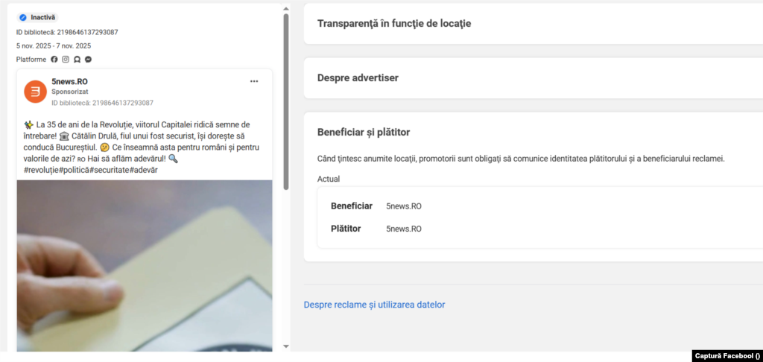Click the ad preview image thumbnail
Image resolution: width=763 pixels, height=362 pixels.
tap(144, 264)
